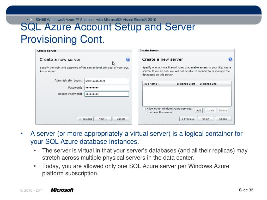Select the course title 50466 Windows Azure text
Screen dimensions: 267x200
[96, 20]
